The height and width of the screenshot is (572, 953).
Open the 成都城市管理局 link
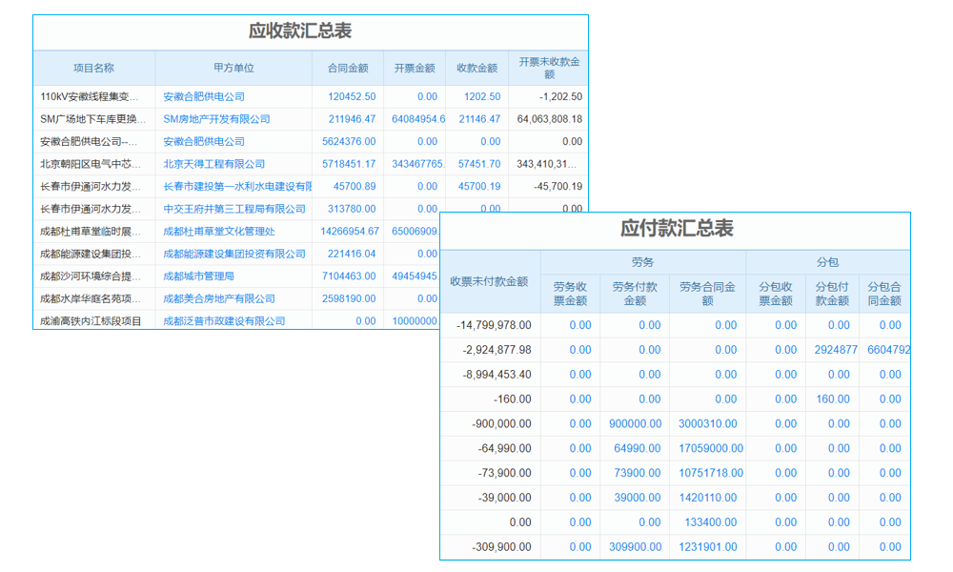coord(198,276)
